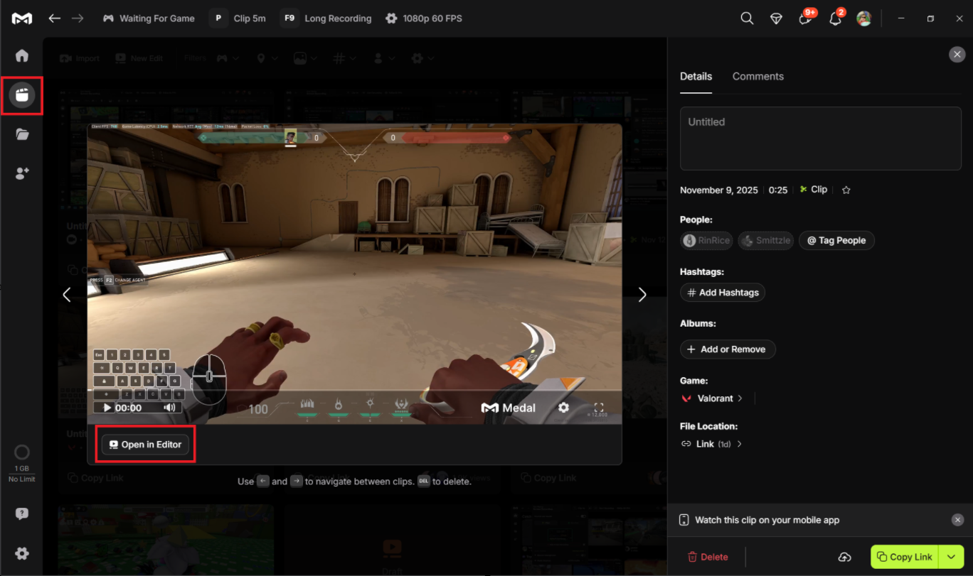The height and width of the screenshot is (576, 973).
Task: Select the Details tab
Action: click(x=696, y=76)
